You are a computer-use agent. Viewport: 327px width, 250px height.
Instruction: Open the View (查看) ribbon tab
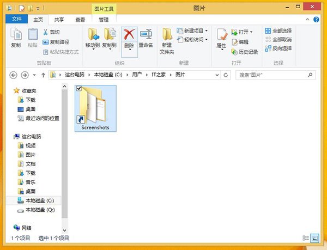point(80,20)
